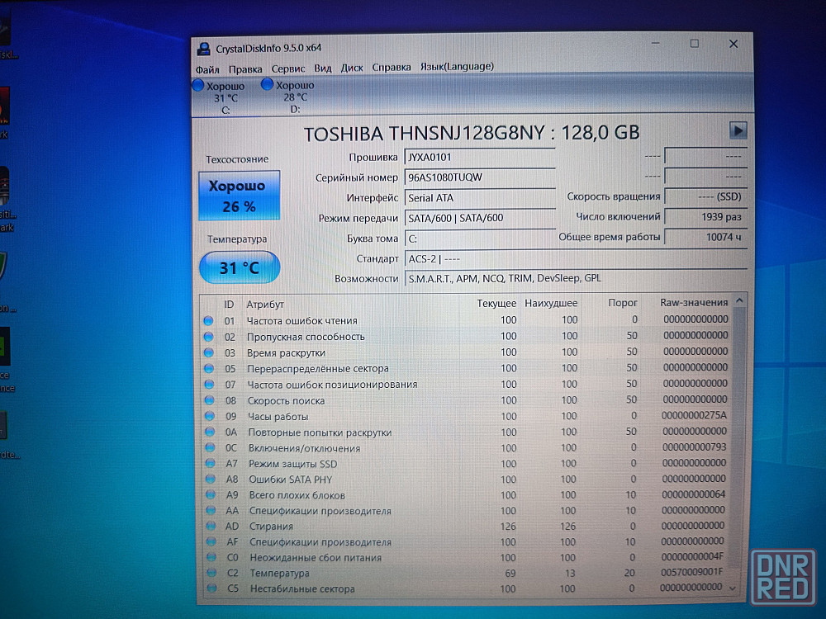Viewport: 826px width, 619px height.
Task: Click Скорость вращения value (SSD)
Action: (705, 196)
